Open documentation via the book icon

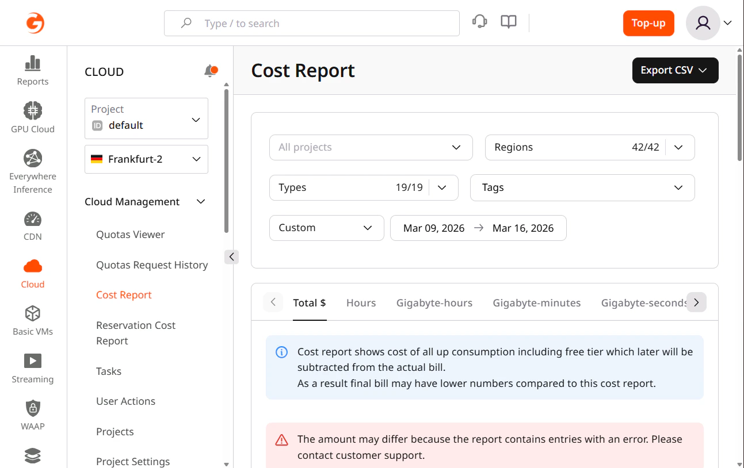point(508,21)
